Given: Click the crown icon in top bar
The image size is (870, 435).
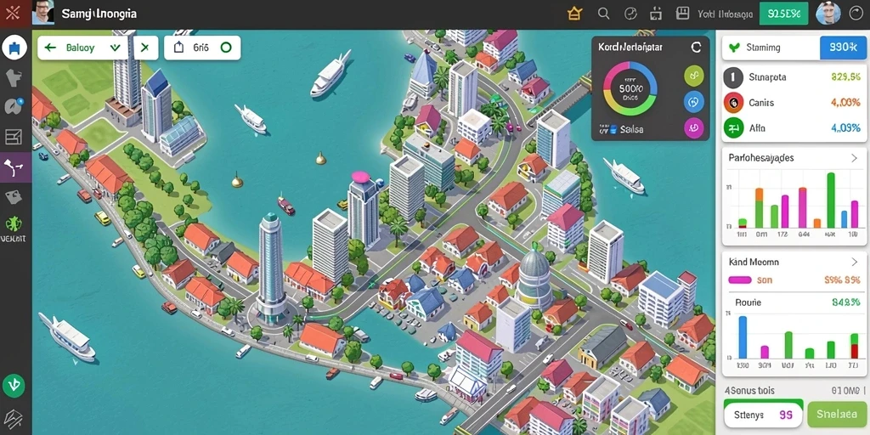Looking at the screenshot, I should [574, 14].
